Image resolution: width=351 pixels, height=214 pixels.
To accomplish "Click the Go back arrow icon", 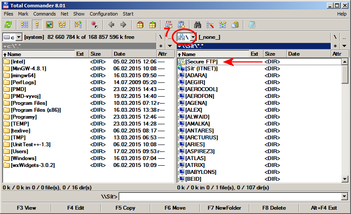I will pyautogui.click(x=111, y=25).
